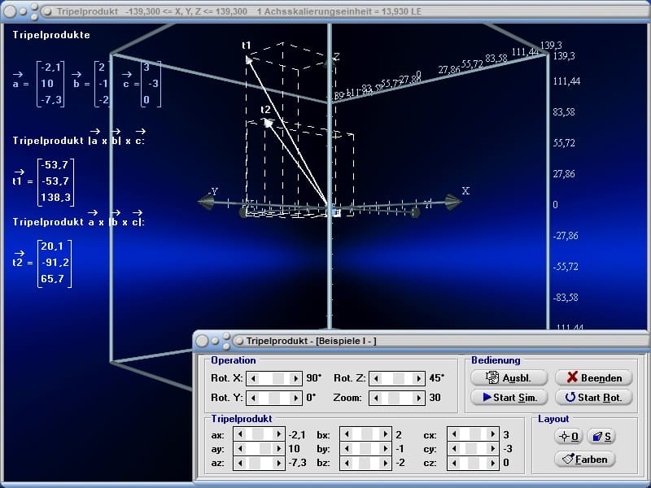Viewport: 651px width, 488px height.
Task: Increase Rot. Y with right arrow
Action: tap(295, 398)
